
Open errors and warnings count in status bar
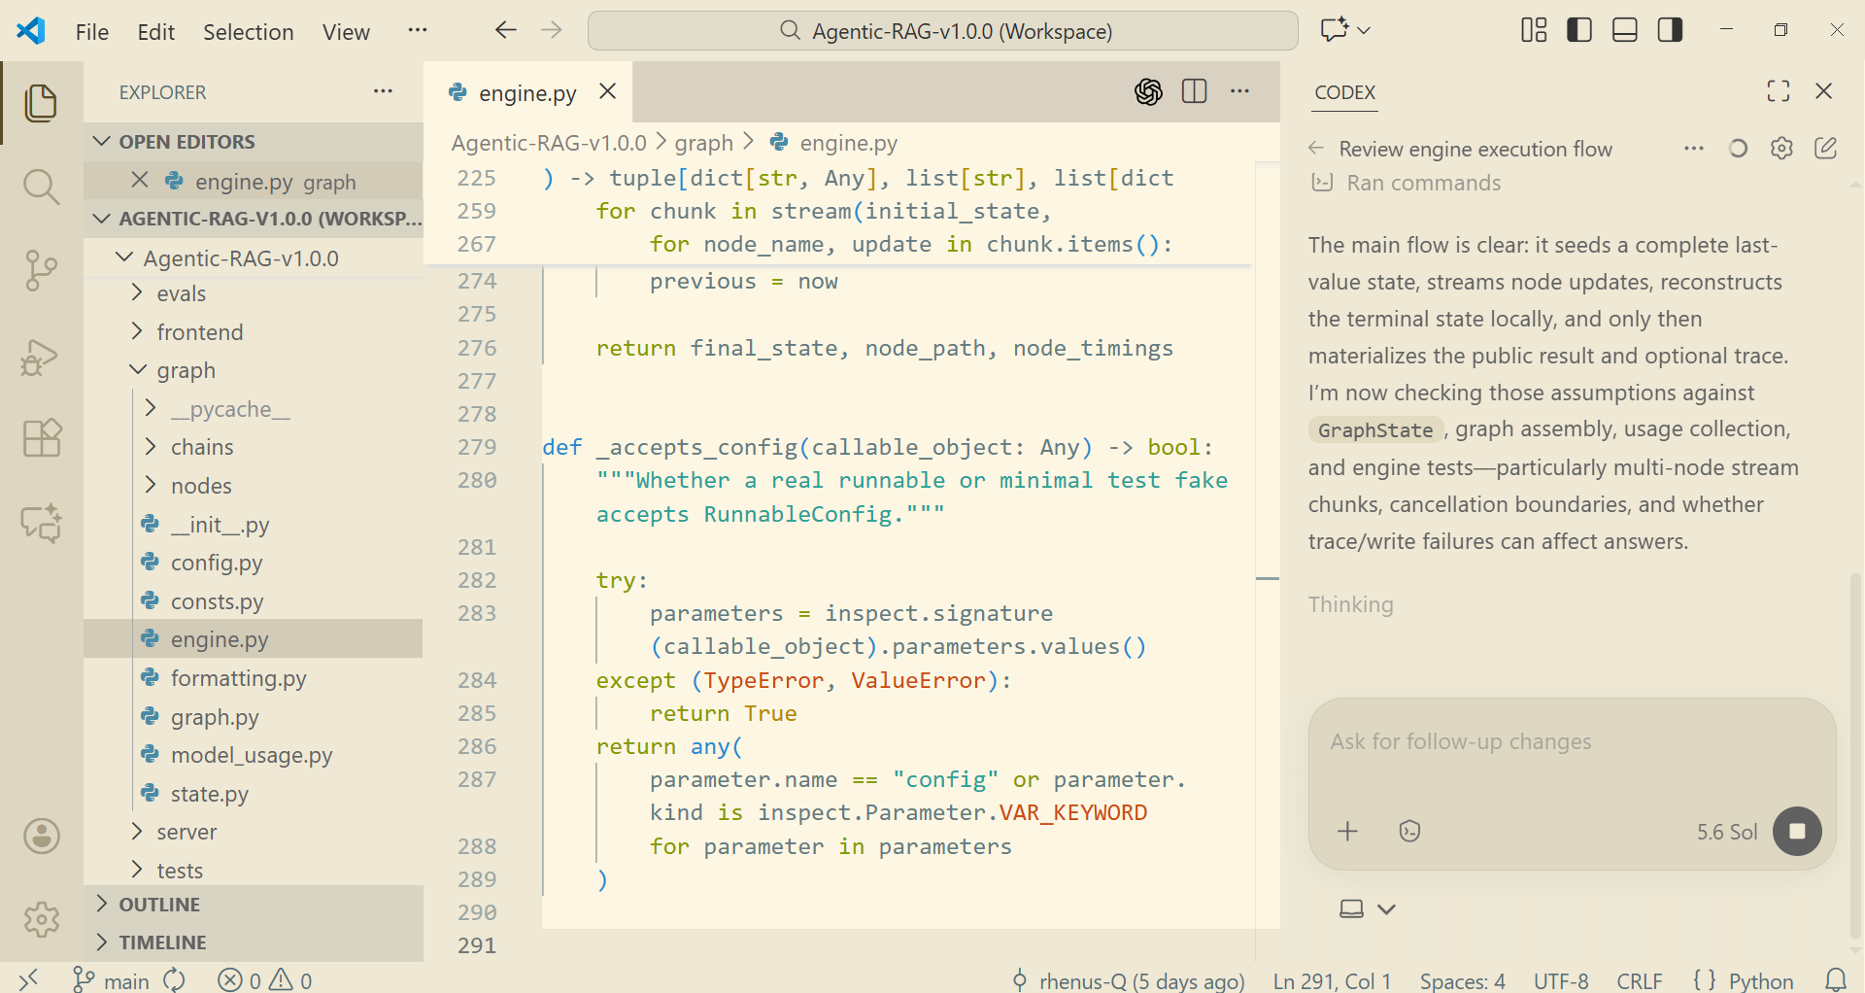tap(265, 980)
